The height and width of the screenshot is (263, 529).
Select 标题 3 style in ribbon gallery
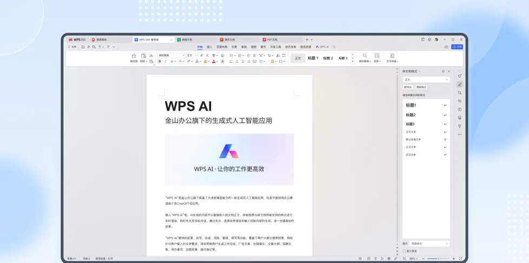coord(343,58)
